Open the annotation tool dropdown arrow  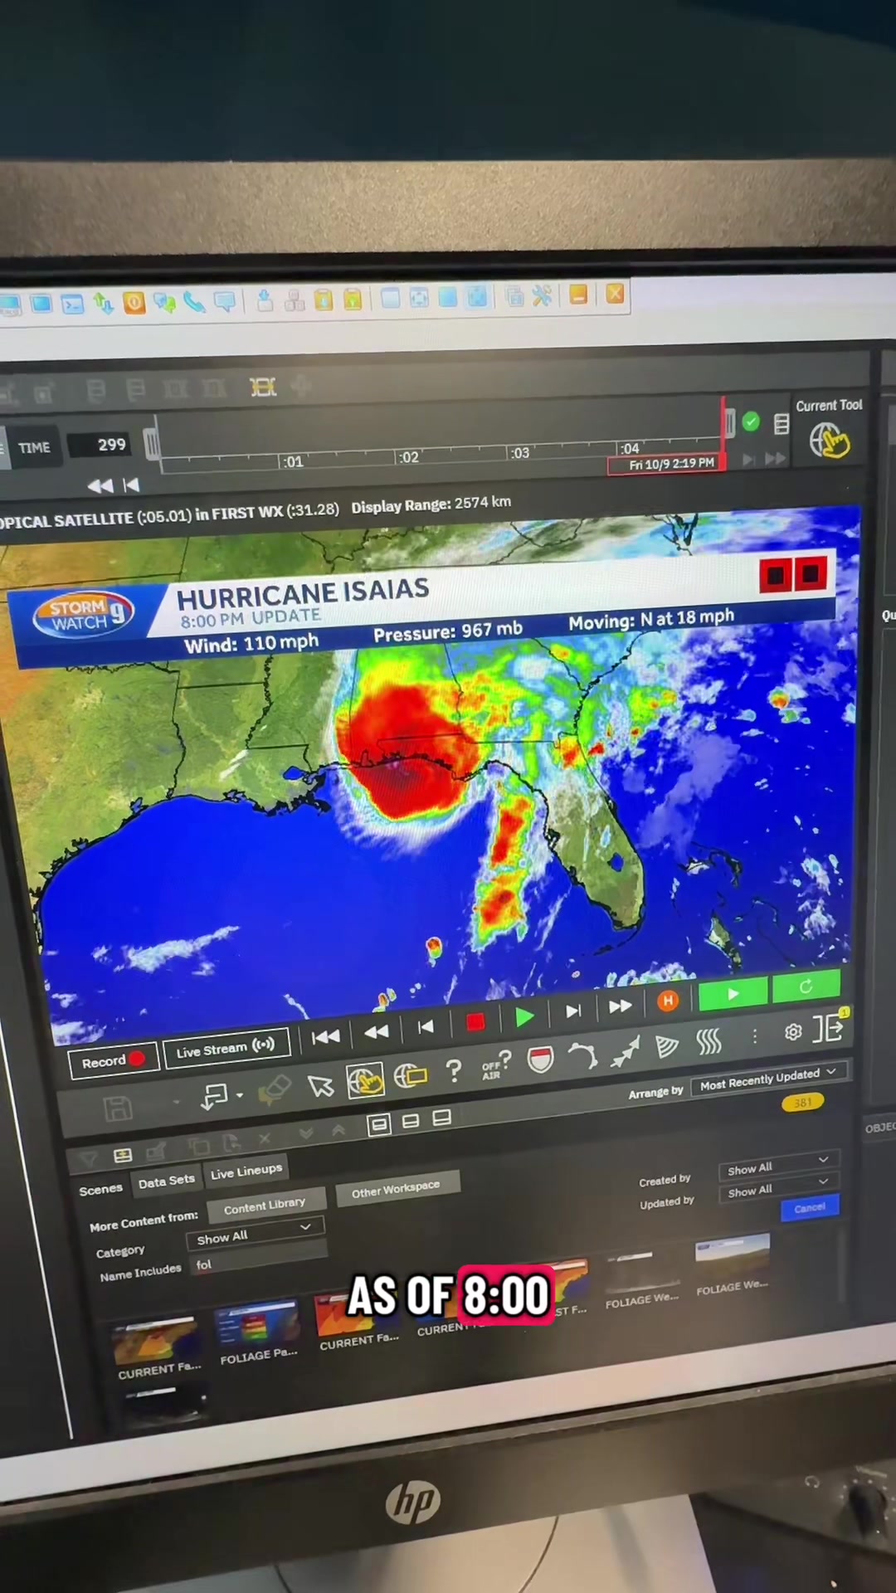[x=239, y=1095]
